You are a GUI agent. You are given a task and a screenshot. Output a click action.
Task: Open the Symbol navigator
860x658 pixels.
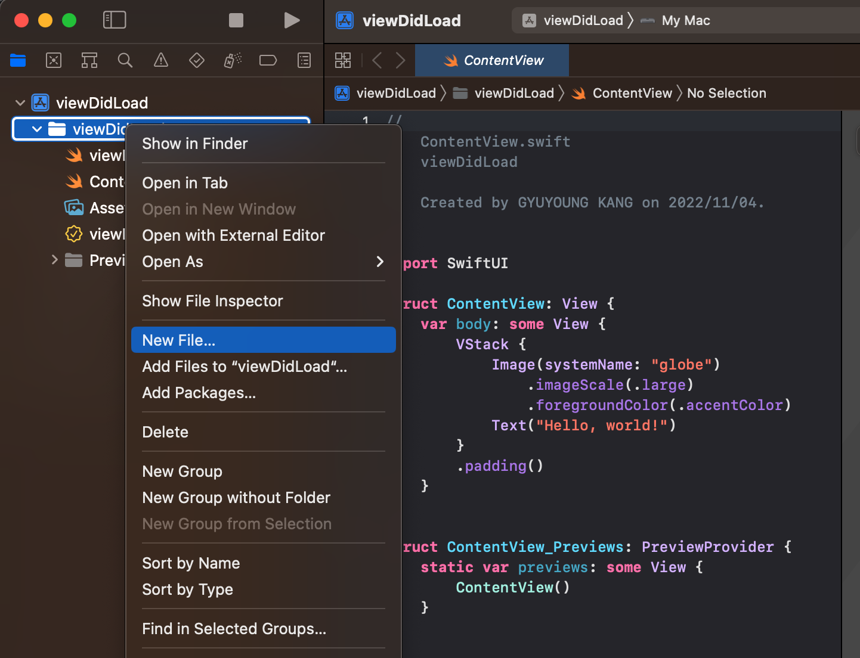89,60
